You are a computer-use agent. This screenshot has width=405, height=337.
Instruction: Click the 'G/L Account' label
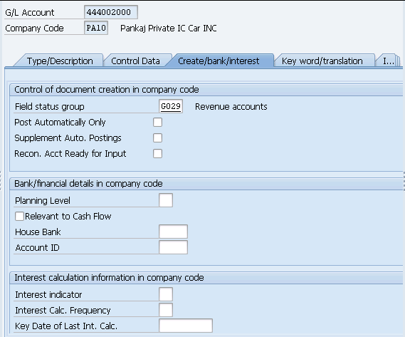(30, 13)
